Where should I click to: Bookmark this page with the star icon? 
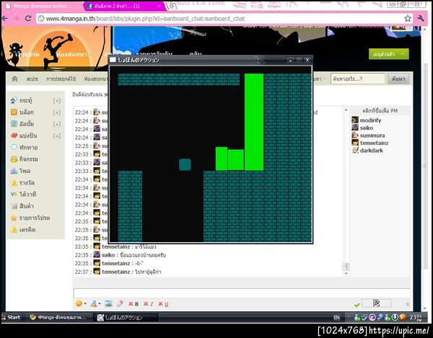[408, 19]
